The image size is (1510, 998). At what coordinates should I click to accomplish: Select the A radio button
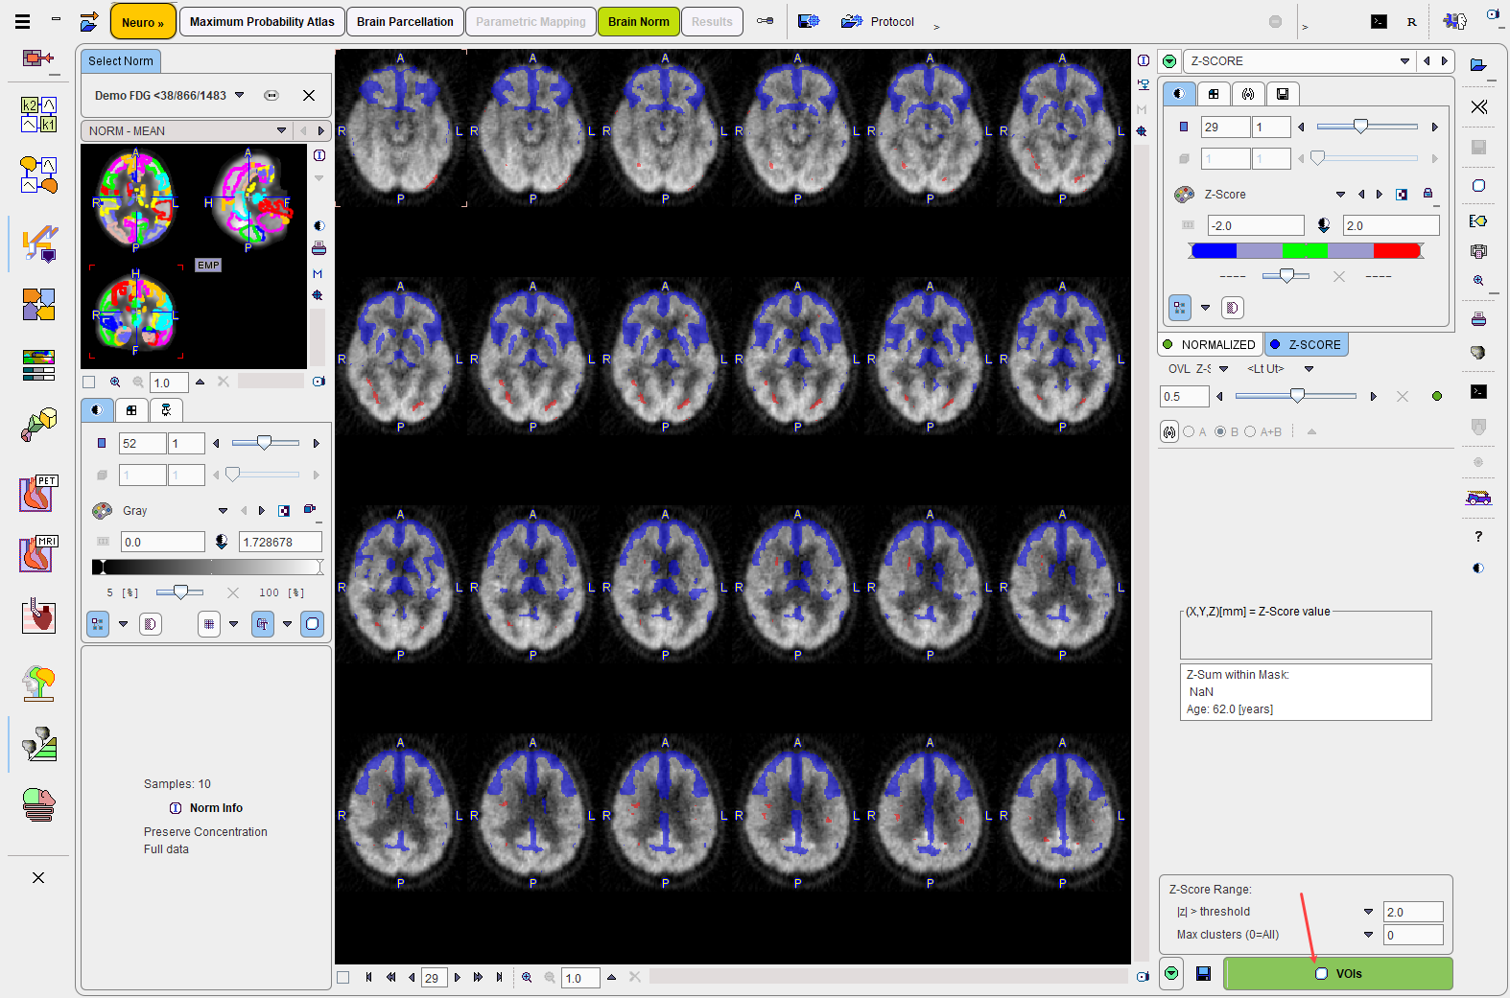[x=1189, y=431]
